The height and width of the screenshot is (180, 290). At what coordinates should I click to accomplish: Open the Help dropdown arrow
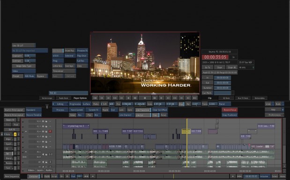pos(283,110)
